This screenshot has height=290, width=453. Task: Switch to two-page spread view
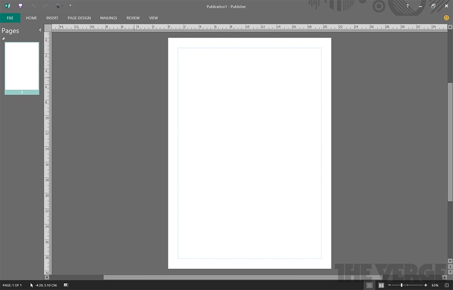click(381, 285)
